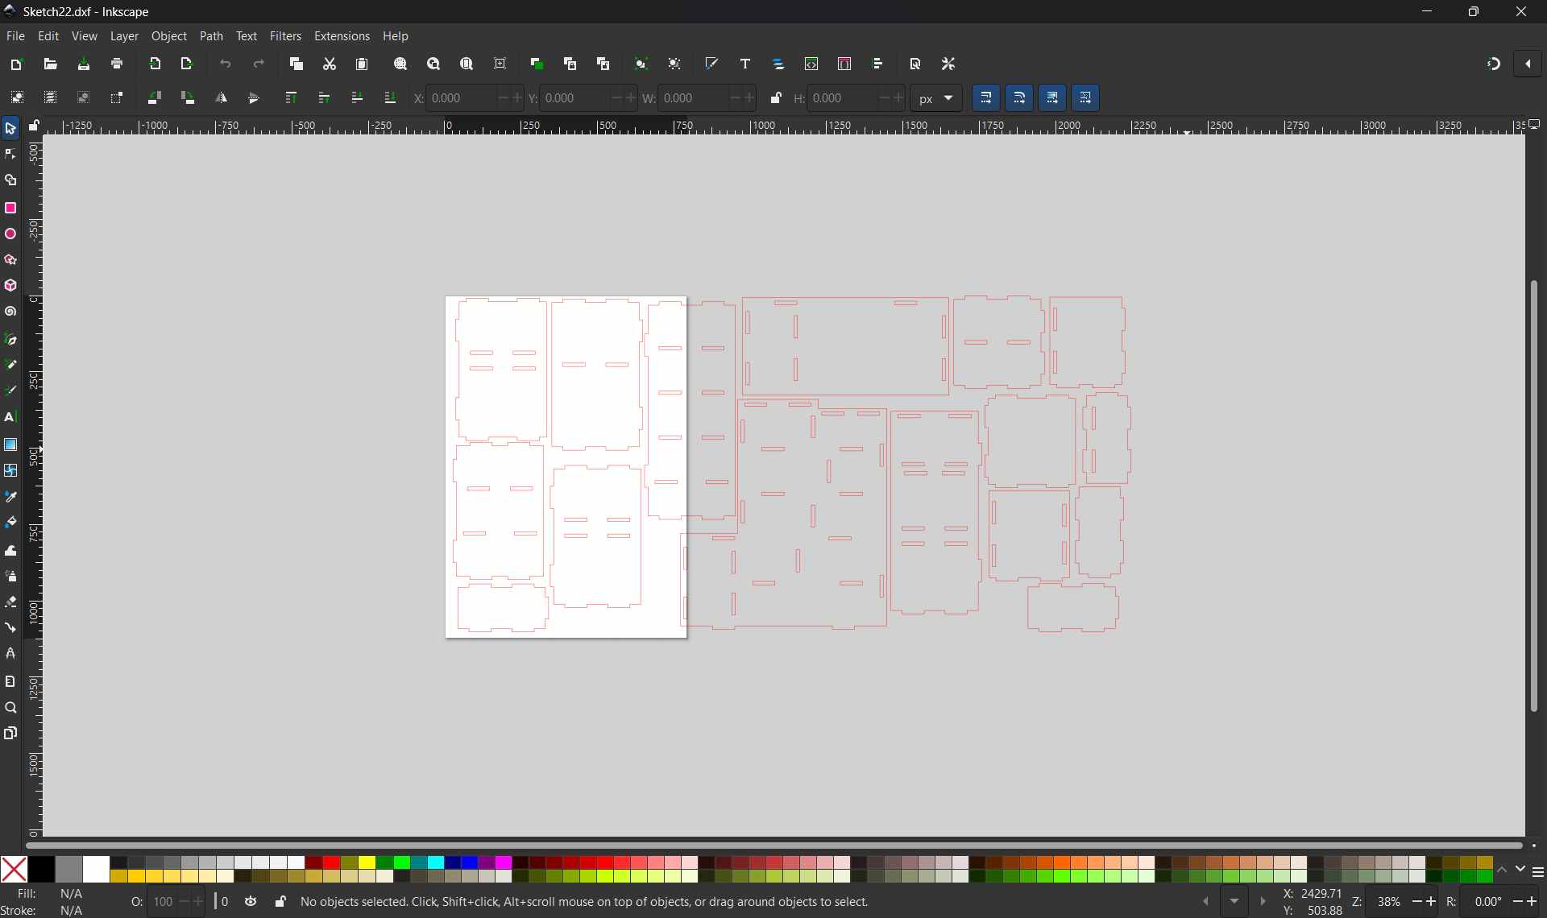This screenshot has width=1547, height=918.
Task: Select the Text tool in the left toolbar
Action: tap(10, 417)
